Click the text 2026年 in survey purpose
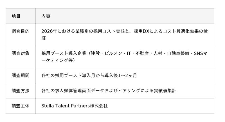This screenshot has height=122, width=225. (x=49, y=31)
